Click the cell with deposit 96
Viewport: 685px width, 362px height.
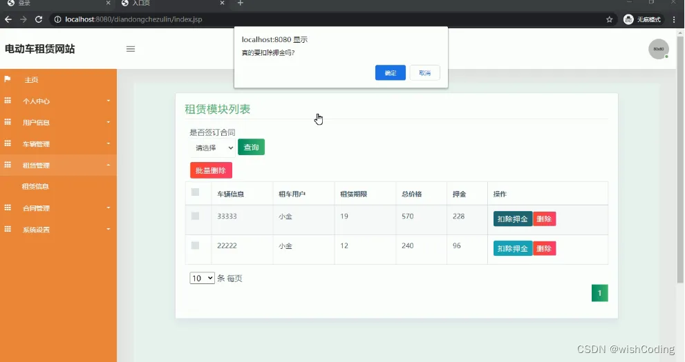[467, 250]
